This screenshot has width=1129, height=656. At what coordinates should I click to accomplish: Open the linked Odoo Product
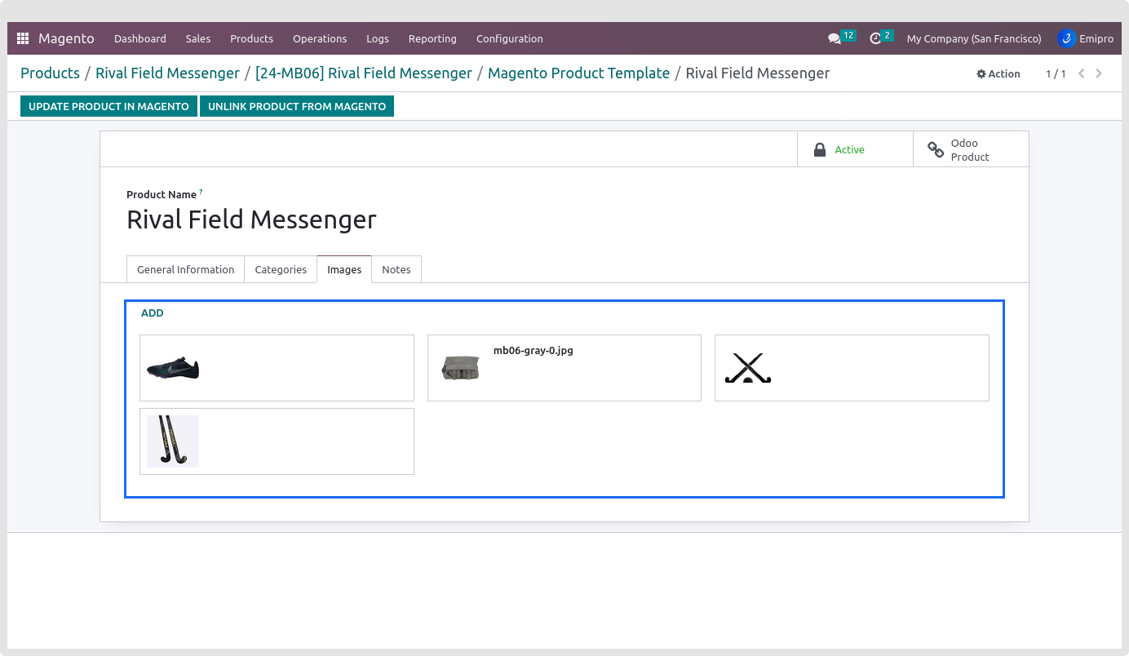pyautogui.click(x=970, y=149)
